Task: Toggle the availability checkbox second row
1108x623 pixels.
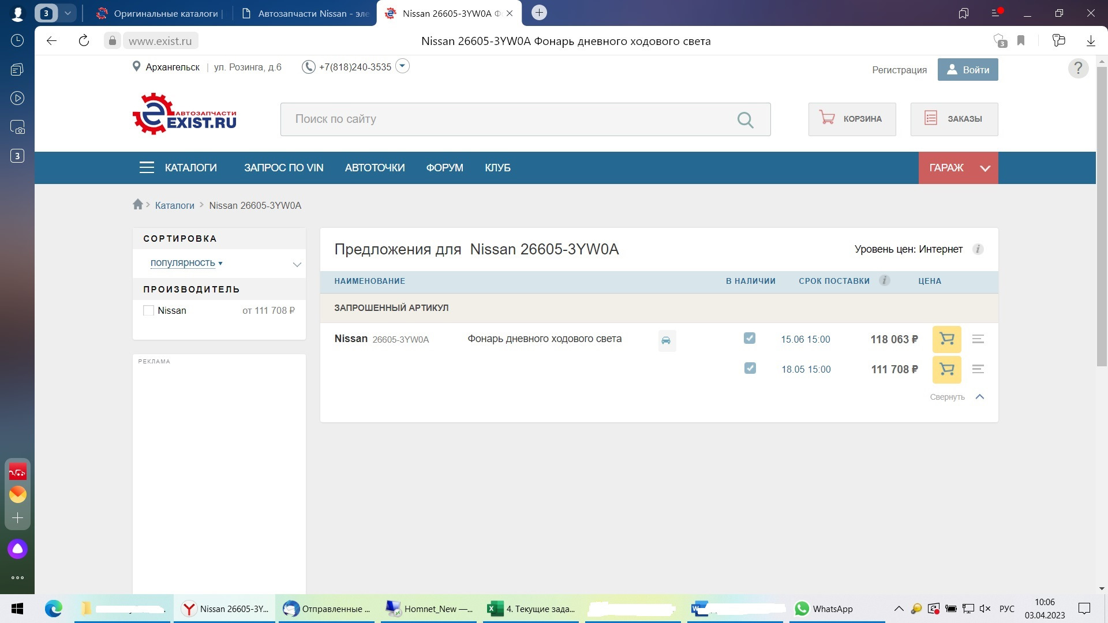Action: (x=750, y=368)
